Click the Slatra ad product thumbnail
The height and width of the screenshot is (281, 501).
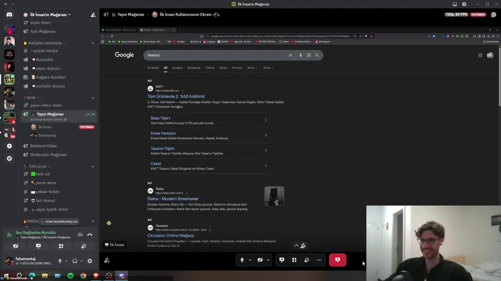pos(274,196)
